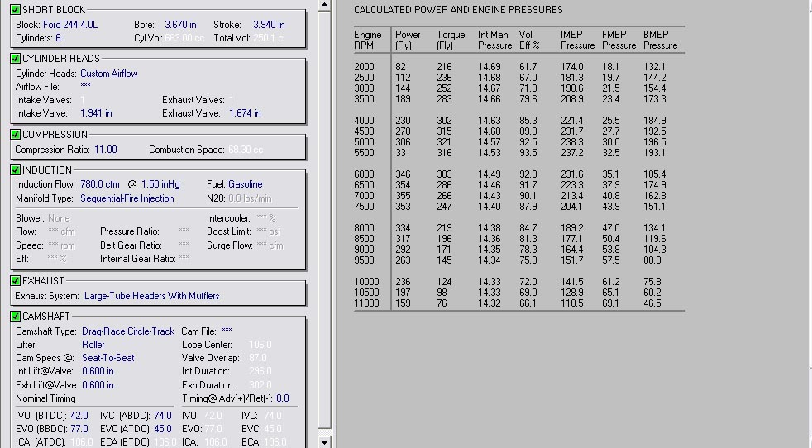Open the Lifter field showing Roller
812x448 pixels.
click(x=93, y=345)
